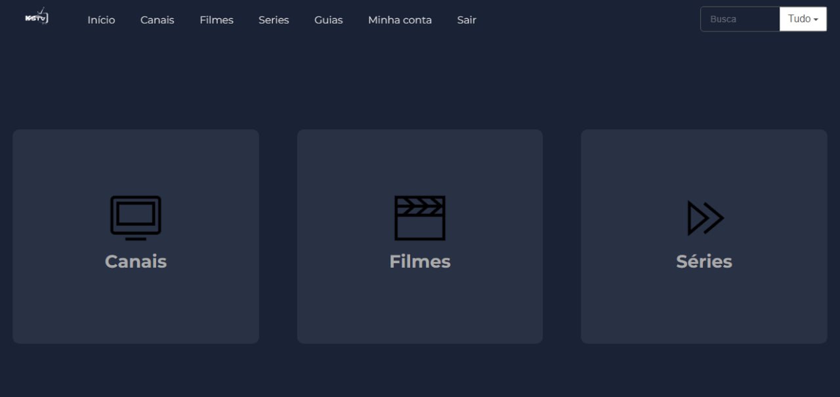Viewport: 840px width, 397px height.
Task: Select Series in the navigation bar
Action: tap(273, 20)
